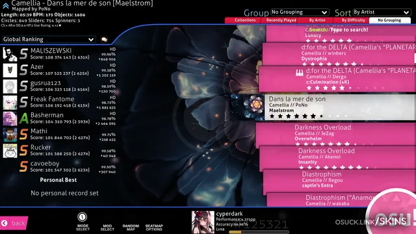
Task: Click Freak Fantome's avatar
Action: click(x=10, y=103)
